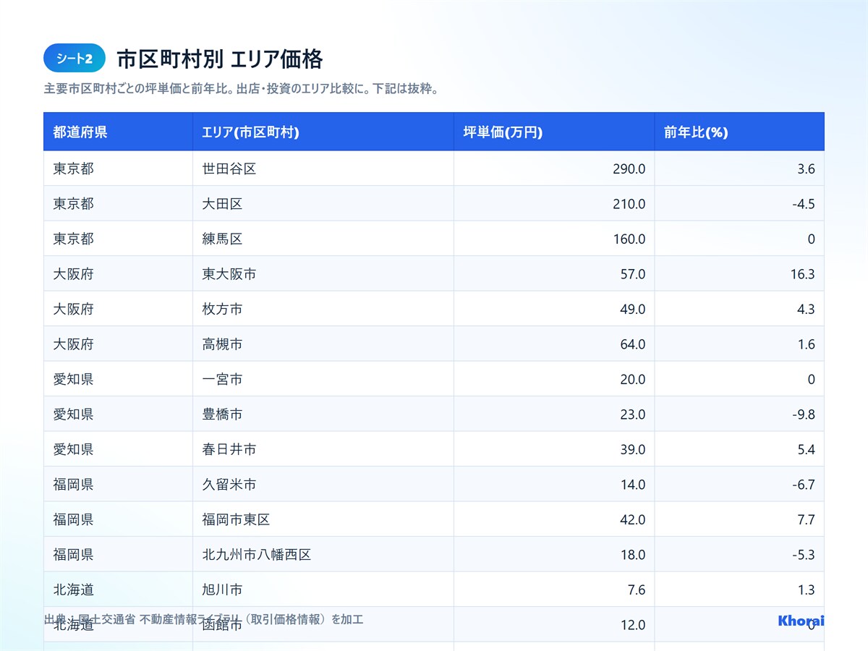Click 愛知県 in the 春日井市 row
Screen dimensions: 868x651
tap(73, 449)
